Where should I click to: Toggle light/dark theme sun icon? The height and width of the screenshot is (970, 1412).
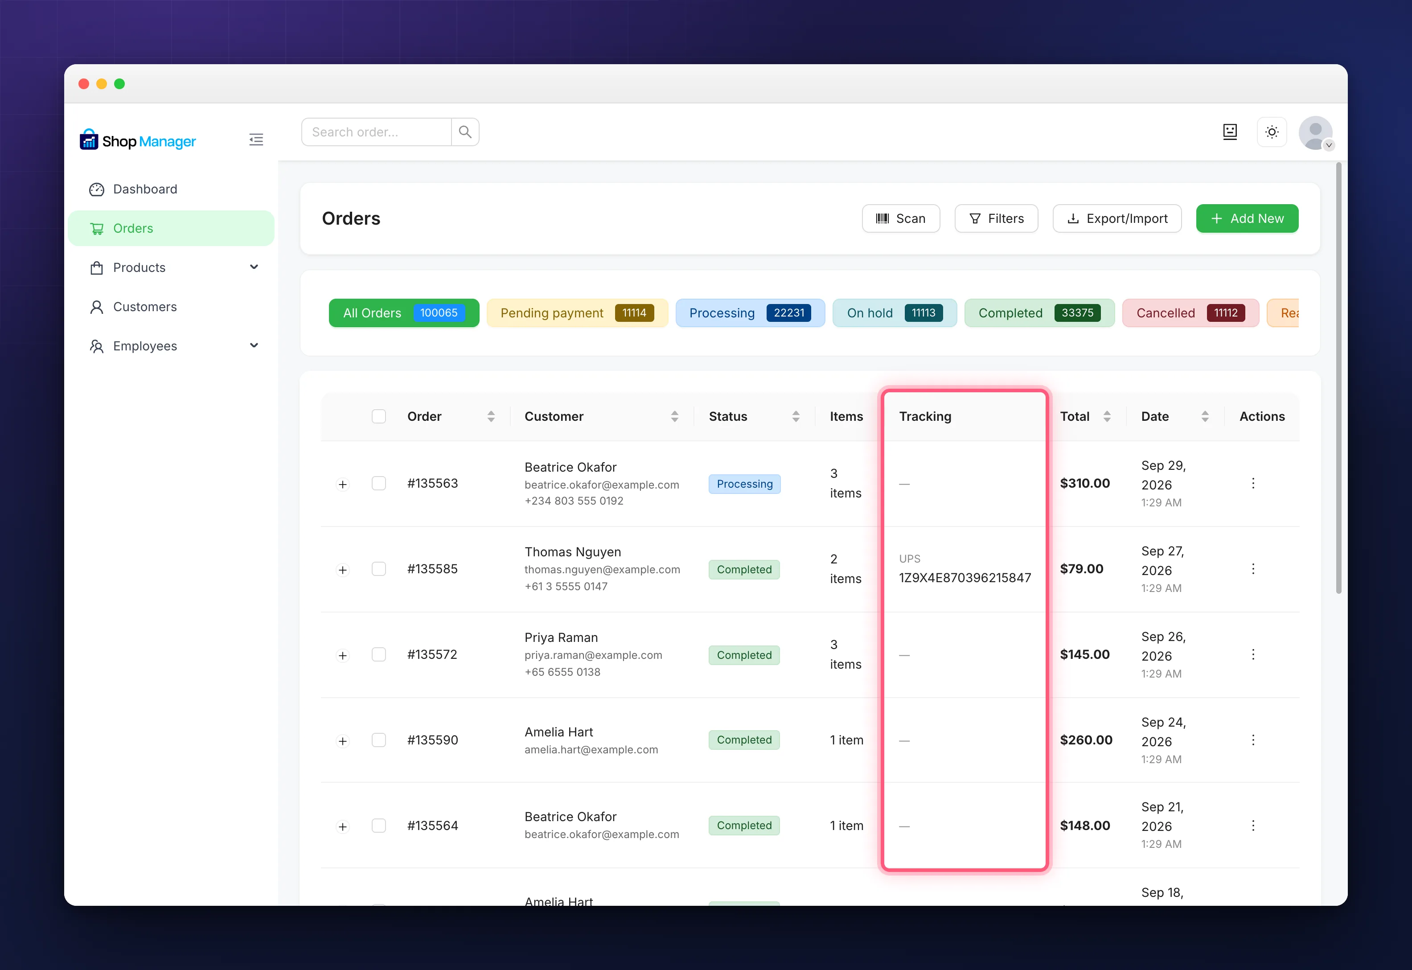pos(1272,132)
